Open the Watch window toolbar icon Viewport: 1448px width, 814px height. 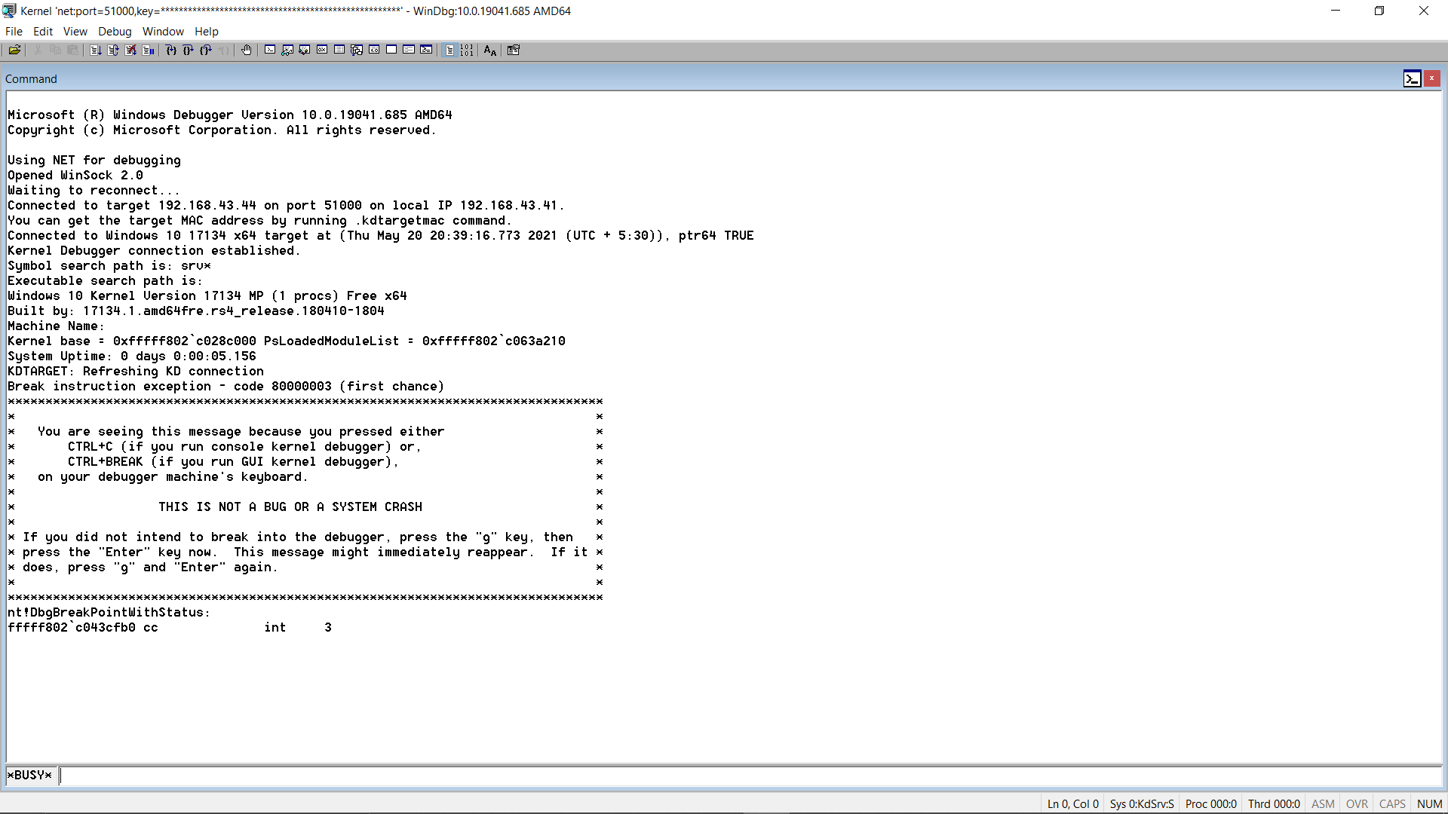pyautogui.click(x=287, y=50)
